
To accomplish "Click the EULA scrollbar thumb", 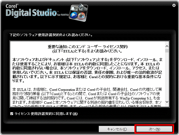I will point(167,51).
